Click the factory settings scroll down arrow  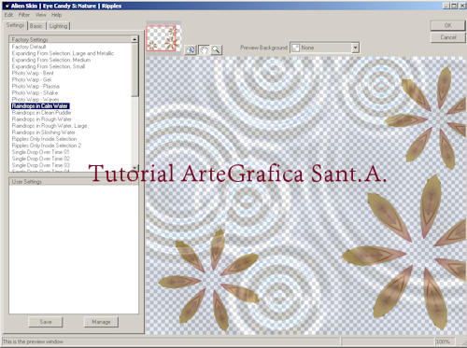click(134, 167)
